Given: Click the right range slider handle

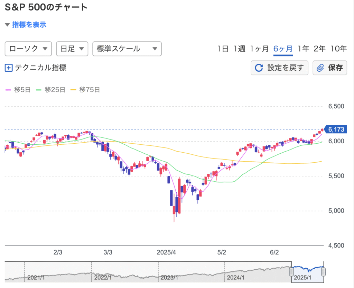Looking at the screenshot, I should tap(324, 272).
